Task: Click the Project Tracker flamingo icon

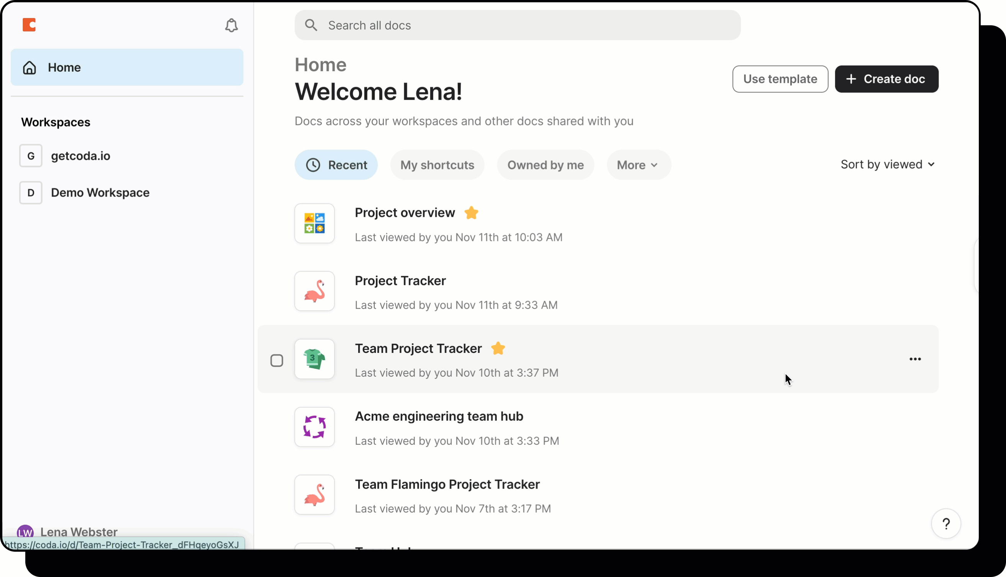Action: coord(314,291)
